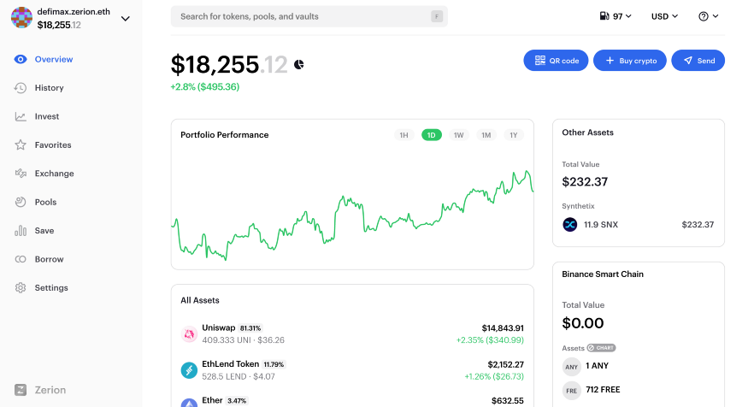Screen dimensions: 748x407
Task: Click the Uniswap token logo
Action: click(189, 334)
